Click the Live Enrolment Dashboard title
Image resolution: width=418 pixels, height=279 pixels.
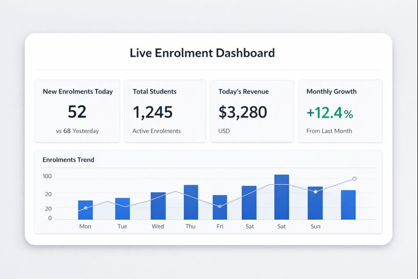[x=202, y=53]
